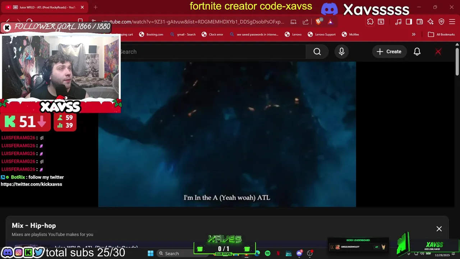The height and width of the screenshot is (259, 460).
Task: Open the Booking.com bookmark
Action: (x=151, y=35)
